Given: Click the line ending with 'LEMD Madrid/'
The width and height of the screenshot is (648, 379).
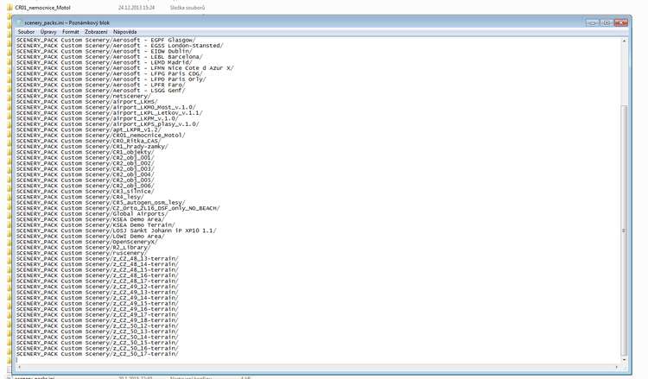Looking at the screenshot, I should 105,62.
